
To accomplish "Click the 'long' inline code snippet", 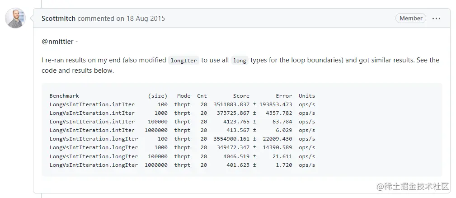I will [x=240, y=61].
